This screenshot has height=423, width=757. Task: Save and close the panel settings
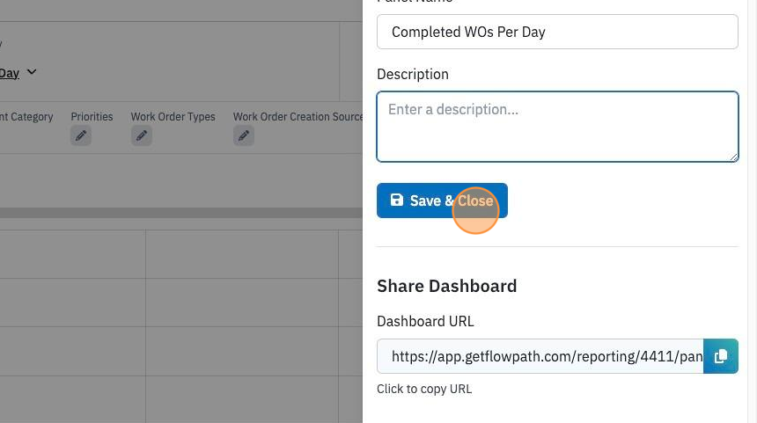tap(442, 201)
